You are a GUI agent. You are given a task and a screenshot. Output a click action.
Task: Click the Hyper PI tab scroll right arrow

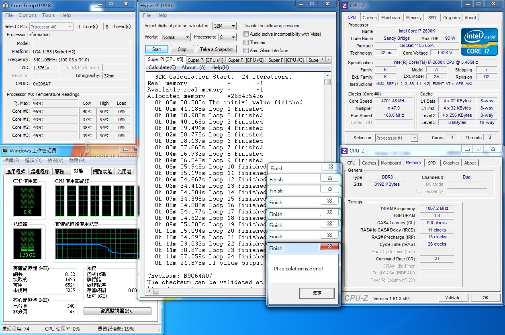[x=328, y=59]
